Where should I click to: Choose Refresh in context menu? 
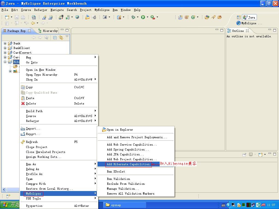coord(59,142)
